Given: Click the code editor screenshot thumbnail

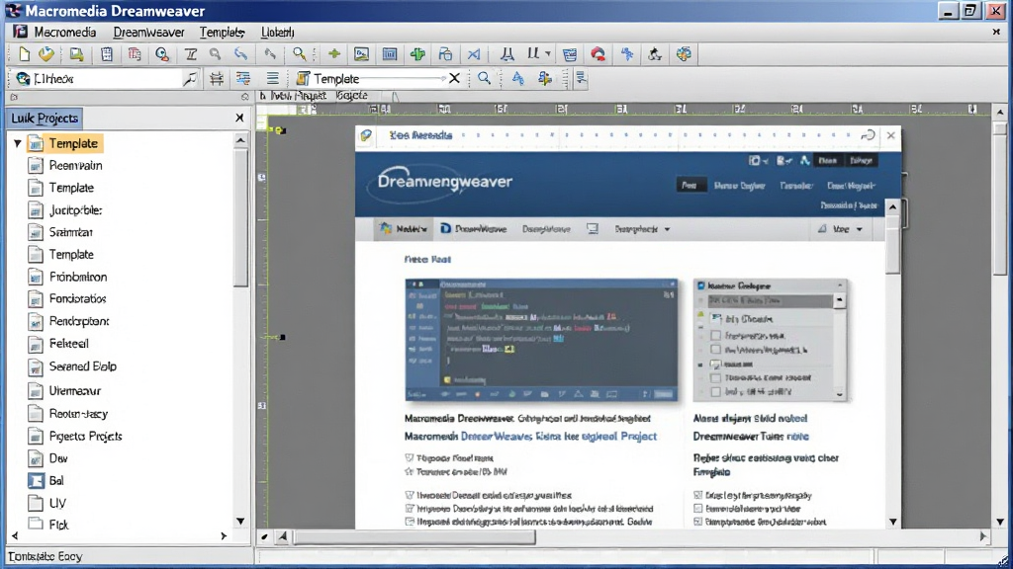Looking at the screenshot, I should [541, 340].
